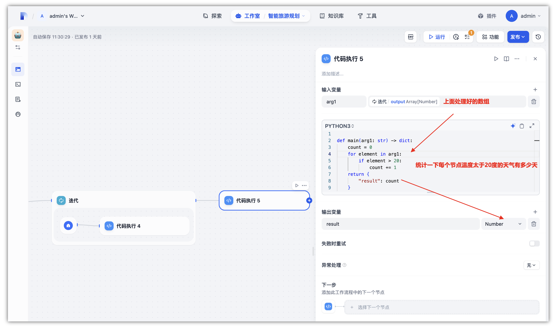Expand the code editor to fullscreen
This screenshot has height=327, width=553.
(x=532, y=126)
